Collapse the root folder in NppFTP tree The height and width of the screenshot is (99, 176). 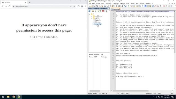pos(89,14)
